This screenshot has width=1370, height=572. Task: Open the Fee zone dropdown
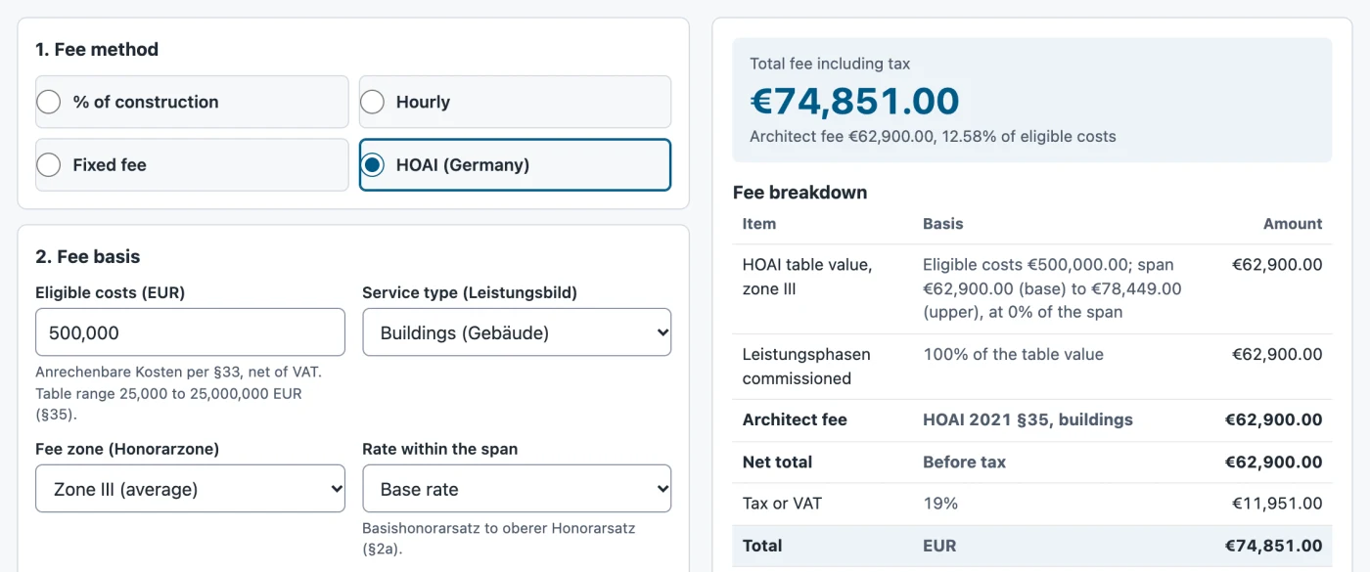(190, 489)
